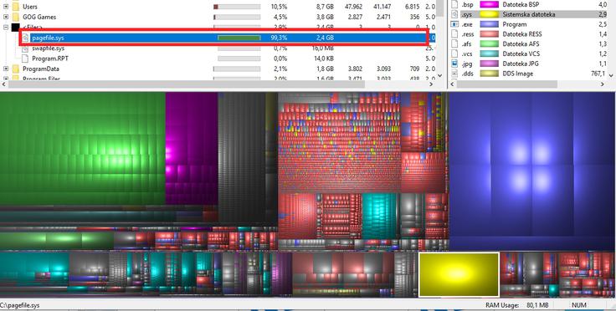Click the .jpg extension icon
Image resolution: width=616 pixels, height=311 pixels.
[x=455, y=64]
